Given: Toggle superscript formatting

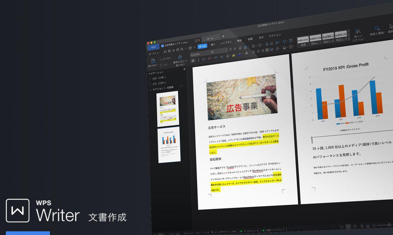Looking at the screenshot, I should click(216, 58).
